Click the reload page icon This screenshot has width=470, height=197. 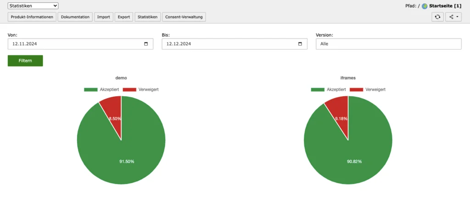[437, 17]
